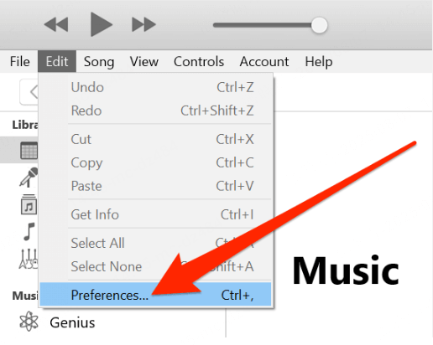Viewport: 433px width, 345px height.
Task: Skip forward with the fast-forward button
Action: 143,24
